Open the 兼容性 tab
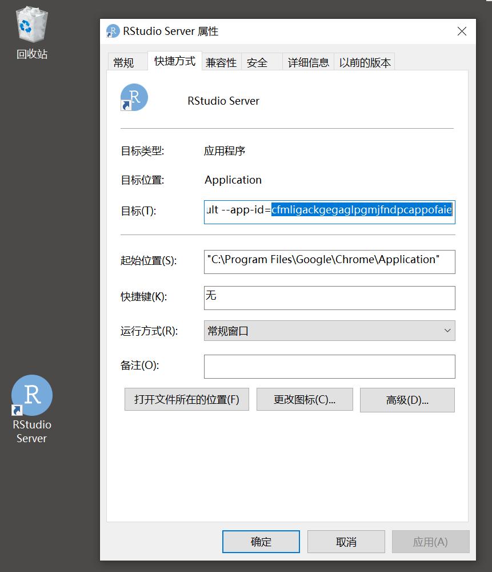This screenshot has width=492, height=572. pyautogui.click(x=221, y=62)
